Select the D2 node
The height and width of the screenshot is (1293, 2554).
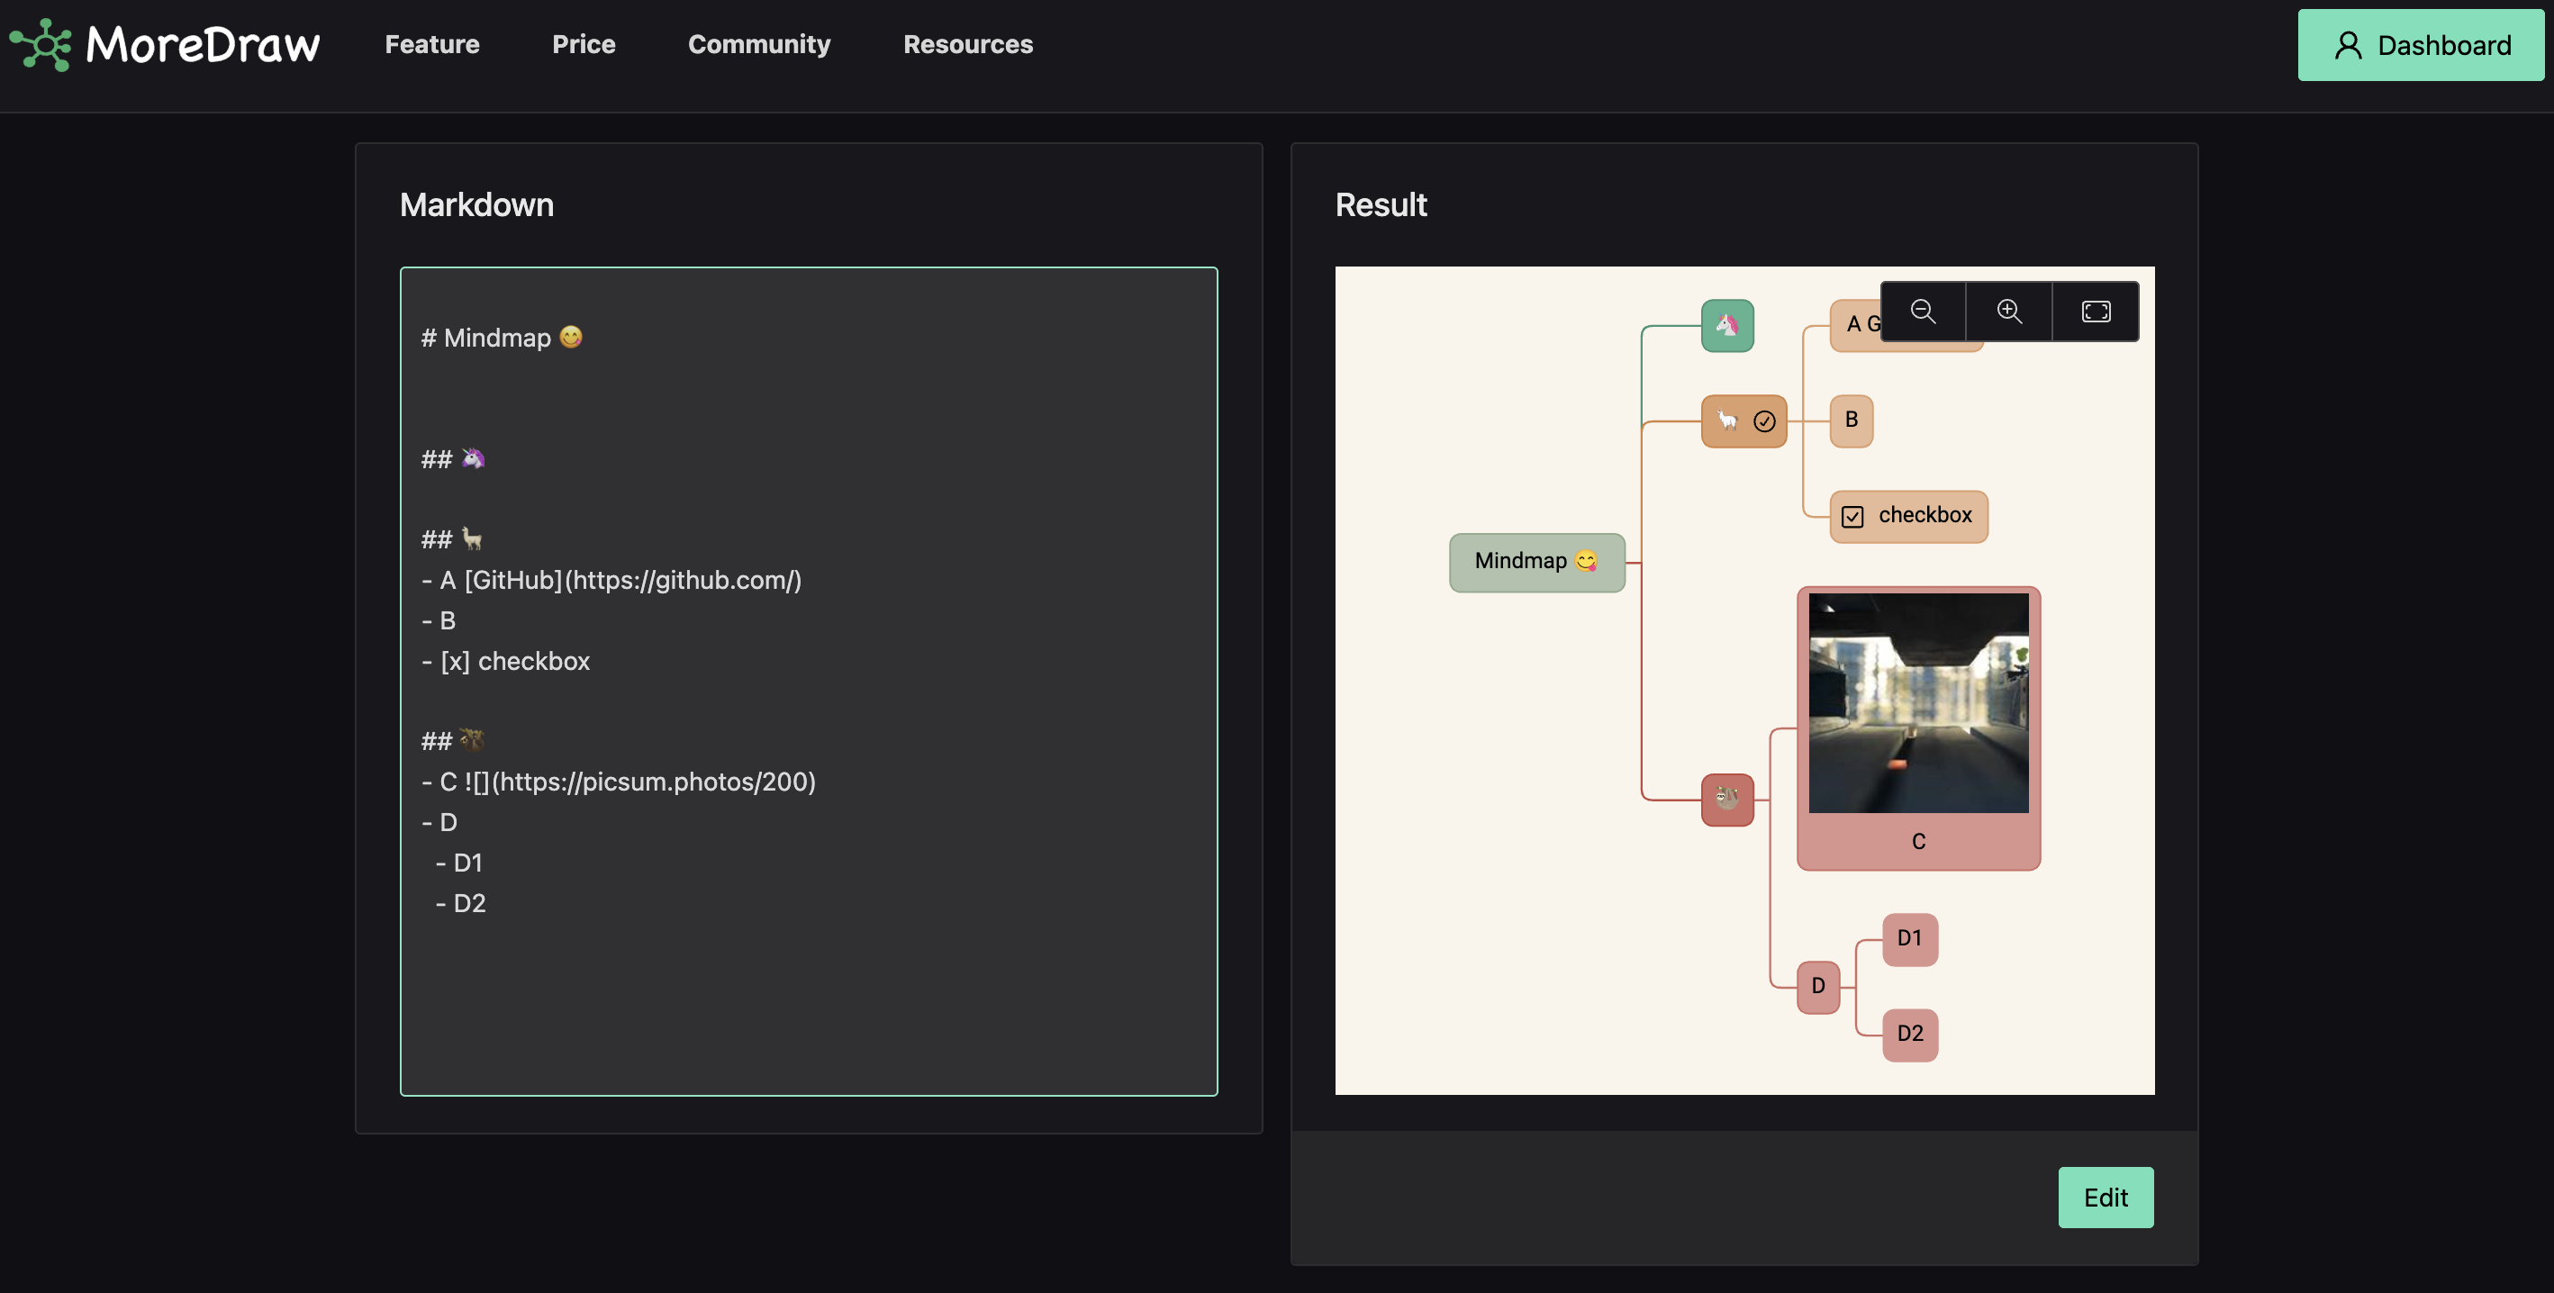coord(1909,1035)
